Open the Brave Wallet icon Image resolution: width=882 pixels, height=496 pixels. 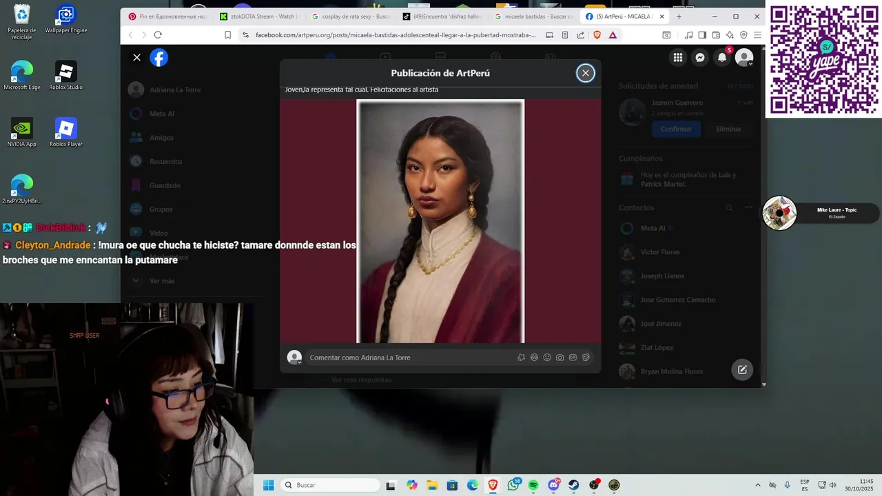point(716,35)
